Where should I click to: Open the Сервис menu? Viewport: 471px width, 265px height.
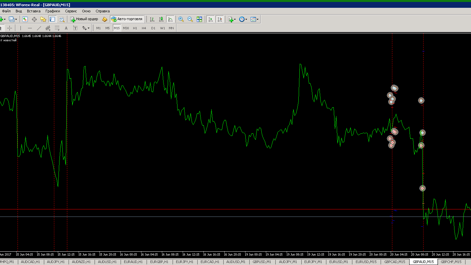pyautogui.click(x=71, y=11)
